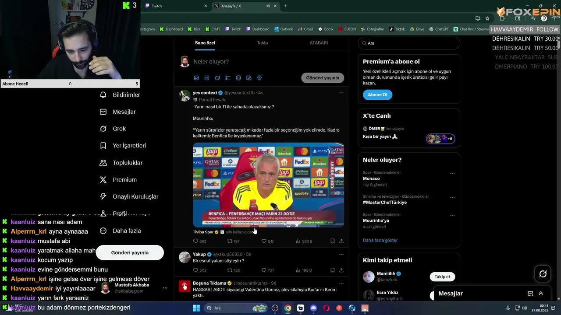Share Yakup's post

pos(341,270)
